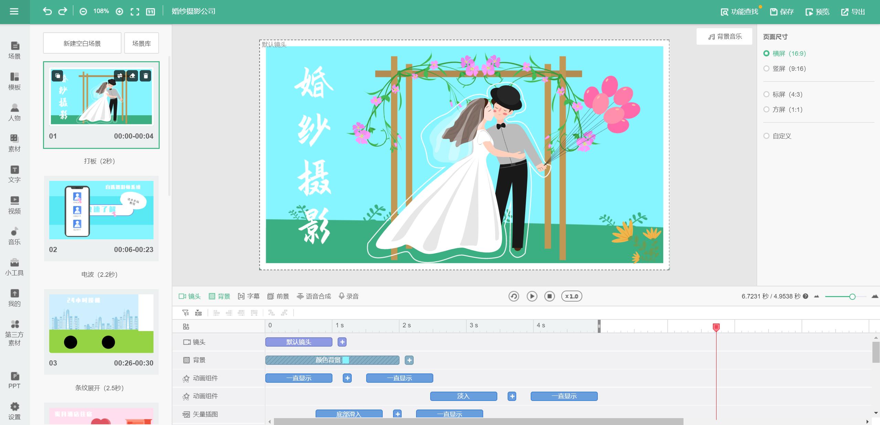Open the 小工具 sidebar panel

(x=14, y=267)
